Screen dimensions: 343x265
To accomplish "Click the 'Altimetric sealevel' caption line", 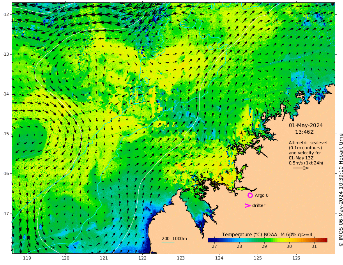I will coord(308,143).
